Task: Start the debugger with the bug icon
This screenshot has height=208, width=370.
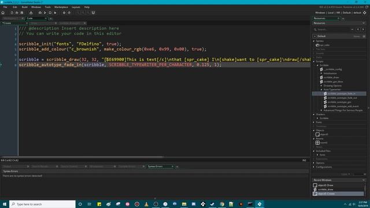Action: 40,13
